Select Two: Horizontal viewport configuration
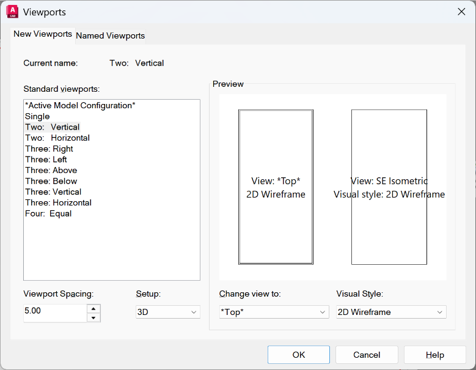Image resolution: width=476 pixels, height=370 pixels. click(x=57, y=138)
